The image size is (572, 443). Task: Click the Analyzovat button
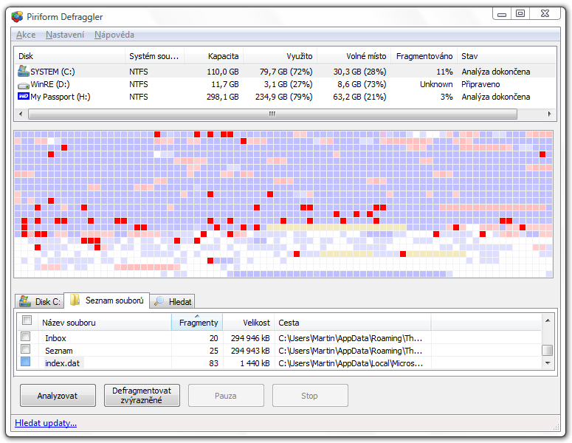coord(58,396)
